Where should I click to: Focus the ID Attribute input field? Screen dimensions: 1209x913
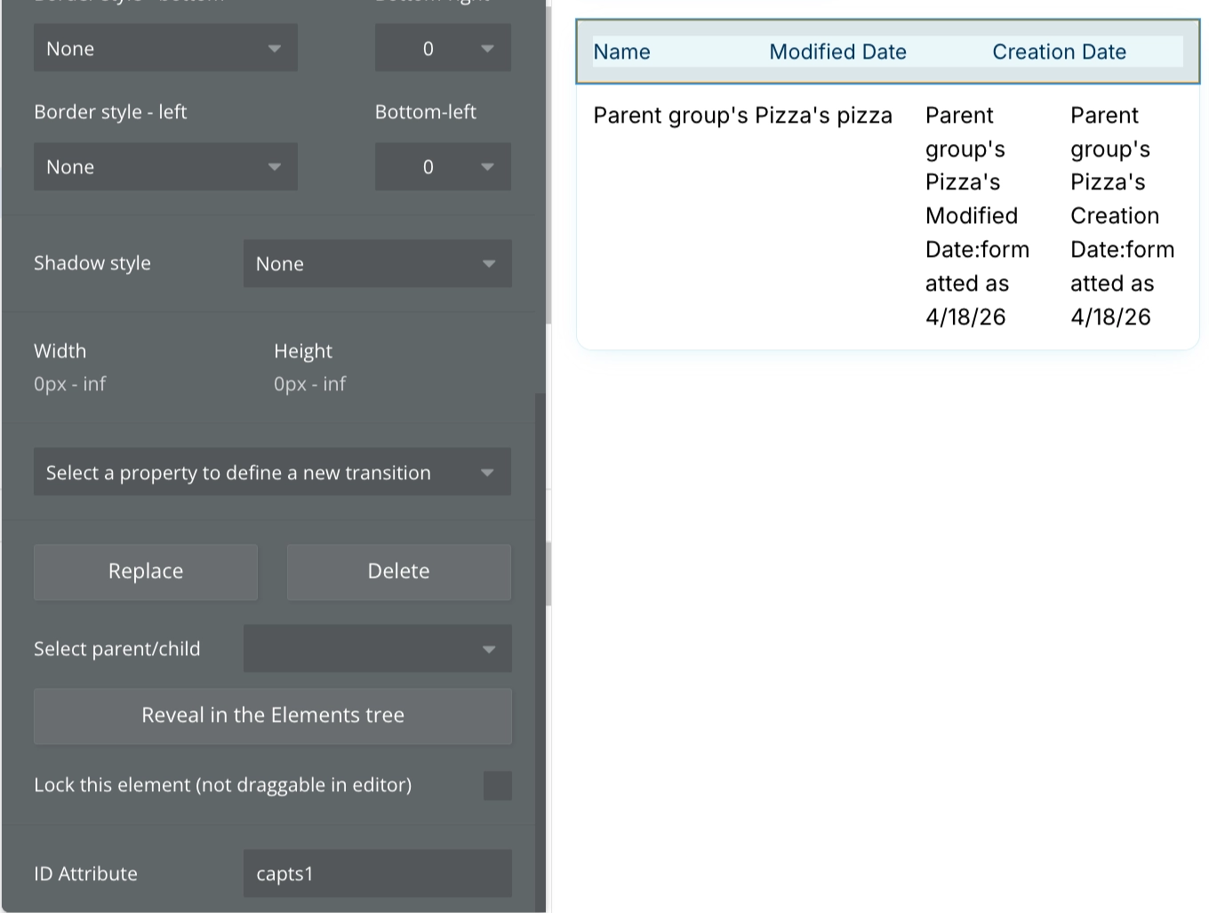[377, 874]
